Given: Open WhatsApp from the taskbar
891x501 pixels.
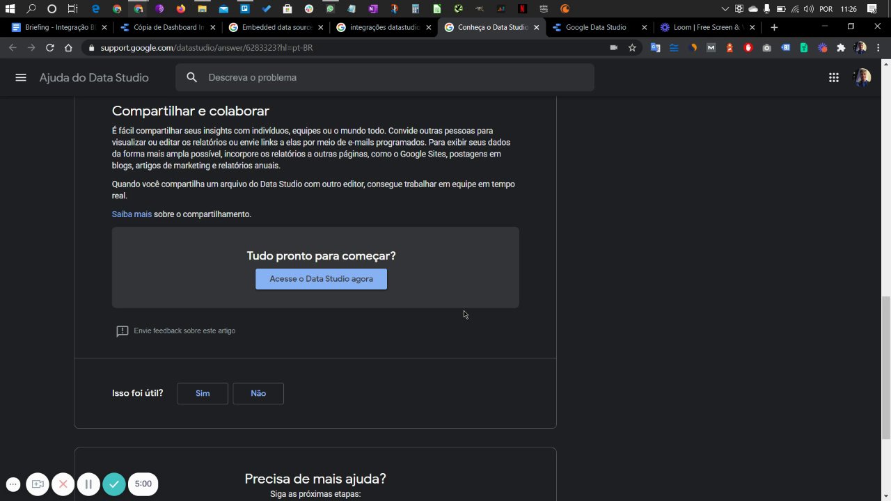Looking at the screenshot, I should pyautogui.click(x=330, y=9).
